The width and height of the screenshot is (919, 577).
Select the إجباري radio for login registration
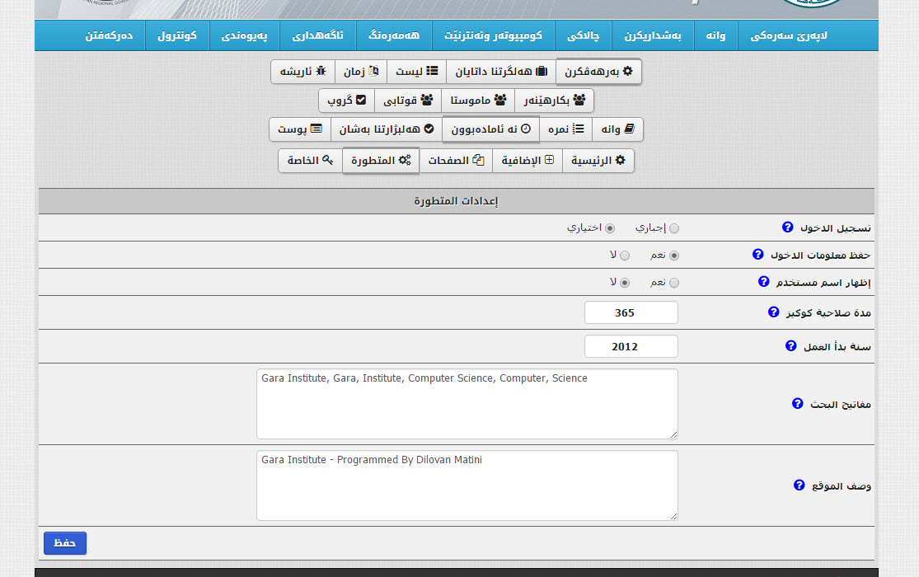674,228
